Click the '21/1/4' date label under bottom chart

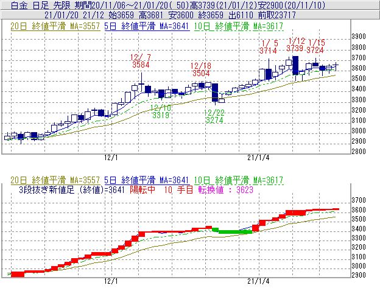point(258,281)
